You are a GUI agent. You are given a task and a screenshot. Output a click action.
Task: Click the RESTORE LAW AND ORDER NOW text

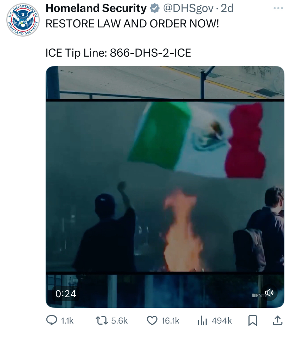(x=132, y=24)
